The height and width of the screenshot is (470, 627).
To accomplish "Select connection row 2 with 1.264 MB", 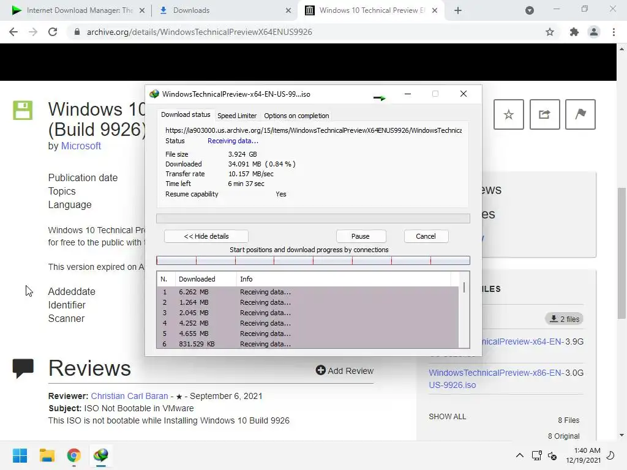I will 307,302.
